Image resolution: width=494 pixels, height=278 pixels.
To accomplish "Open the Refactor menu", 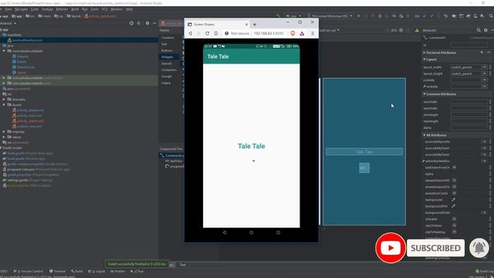I will (x=62, y=9).
